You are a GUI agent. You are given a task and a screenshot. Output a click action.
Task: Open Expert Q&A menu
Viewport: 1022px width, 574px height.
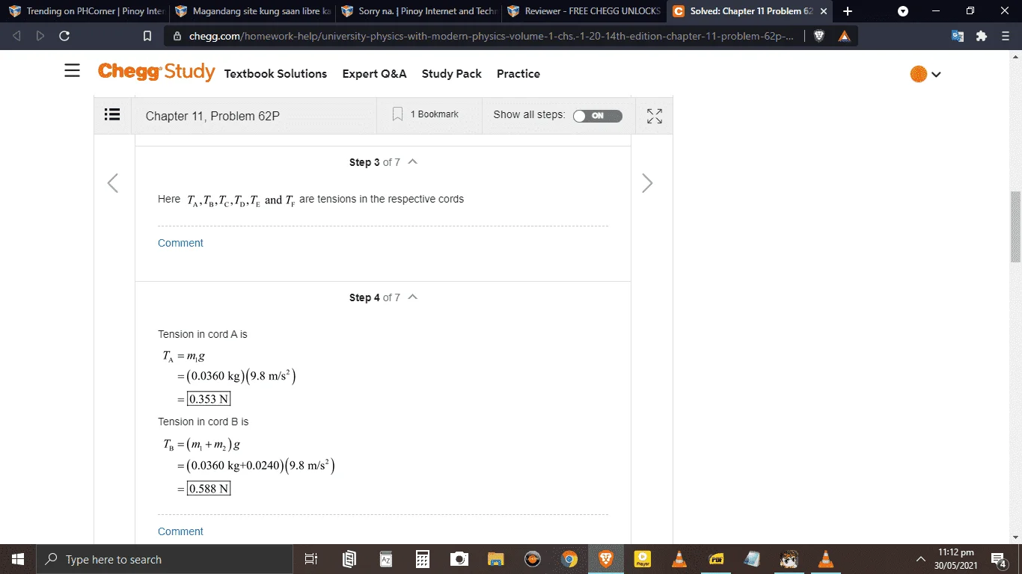[374, 73]
